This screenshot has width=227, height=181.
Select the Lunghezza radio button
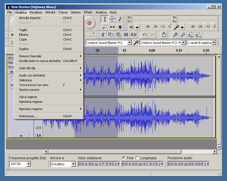pos(137,158)
